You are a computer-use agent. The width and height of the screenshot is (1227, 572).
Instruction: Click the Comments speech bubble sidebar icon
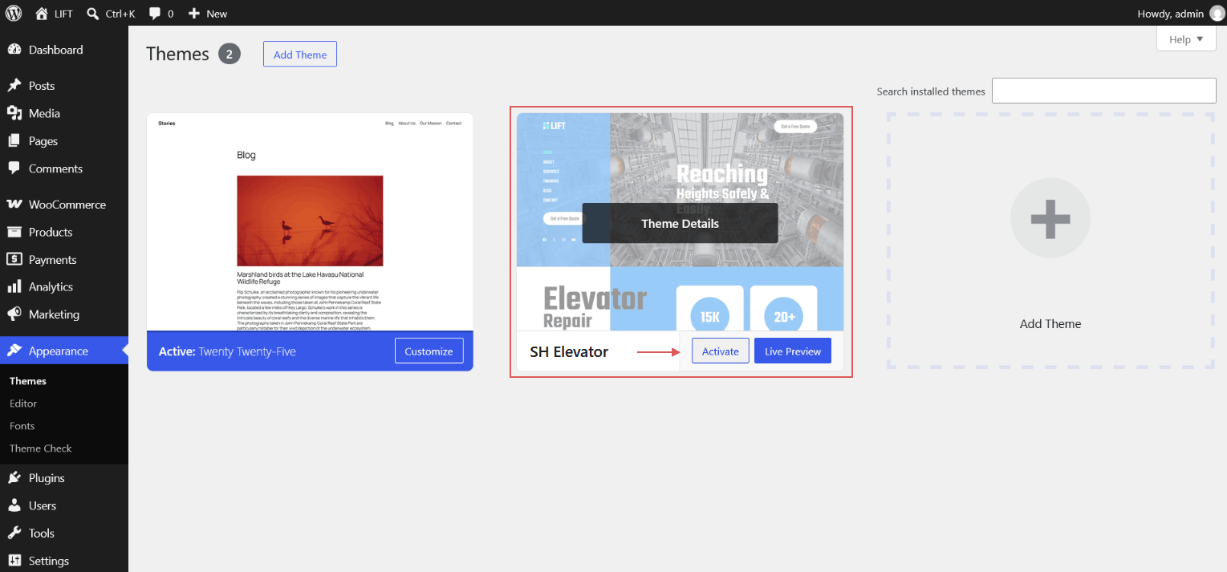coord(14,168)
